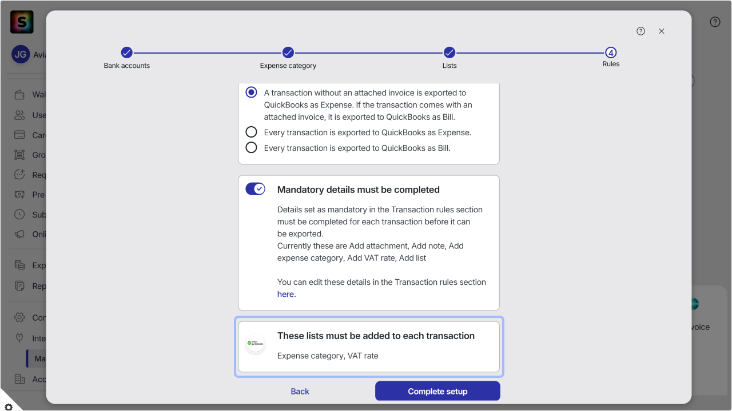Click the QuickBooks logo icon
The height and width of the screenshot is (411, 732).
[255, 344]
